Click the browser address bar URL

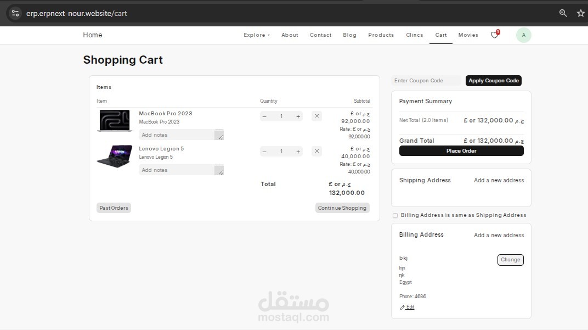(76, 14)
